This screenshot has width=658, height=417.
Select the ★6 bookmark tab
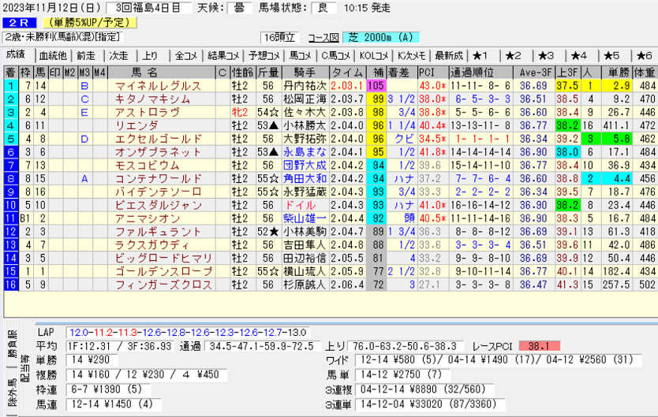point(643,55)
